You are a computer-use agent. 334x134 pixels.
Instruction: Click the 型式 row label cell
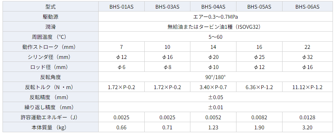[x=50, y=7]
